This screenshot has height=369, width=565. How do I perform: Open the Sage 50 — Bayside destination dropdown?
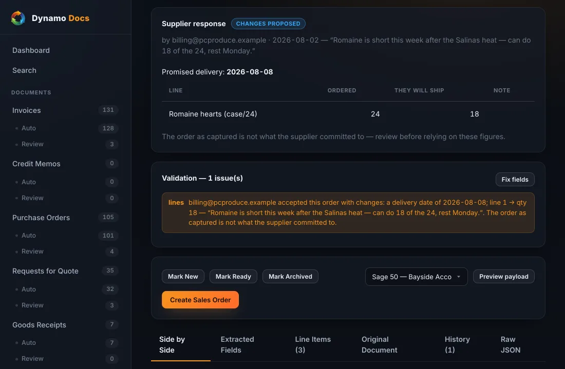pyautogui.click(x=416, y=277)
